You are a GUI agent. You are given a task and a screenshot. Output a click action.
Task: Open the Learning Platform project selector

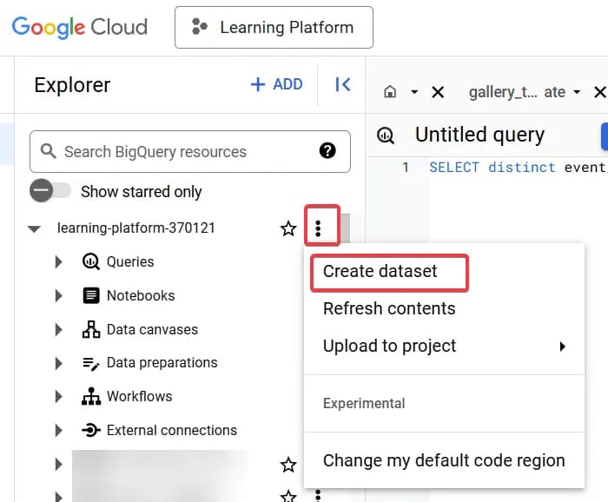pyautogui.click(x=274, y=27)
